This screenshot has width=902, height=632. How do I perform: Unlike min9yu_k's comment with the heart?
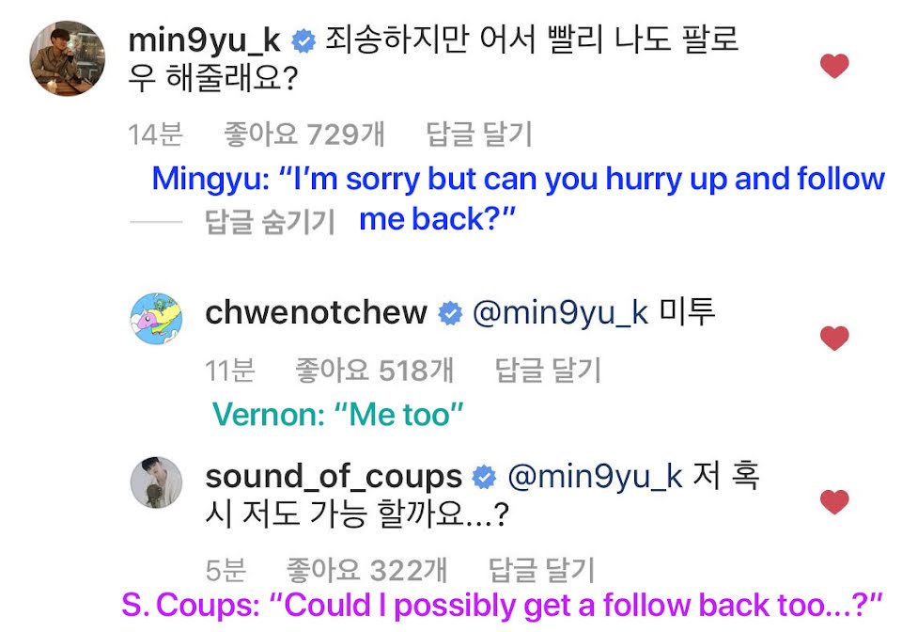(x=834, y=66)
